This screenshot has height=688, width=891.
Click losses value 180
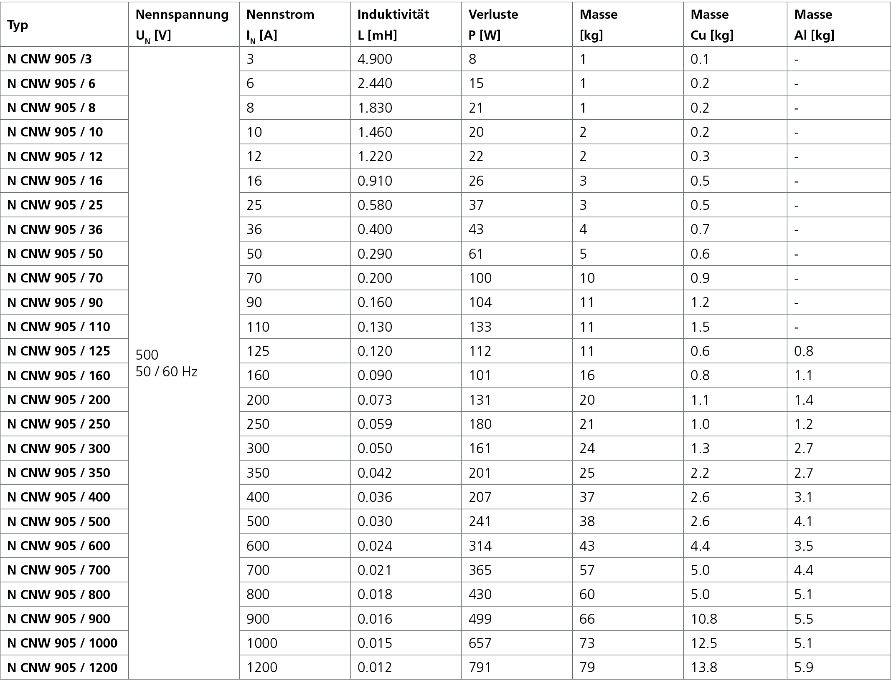[480, 424]
